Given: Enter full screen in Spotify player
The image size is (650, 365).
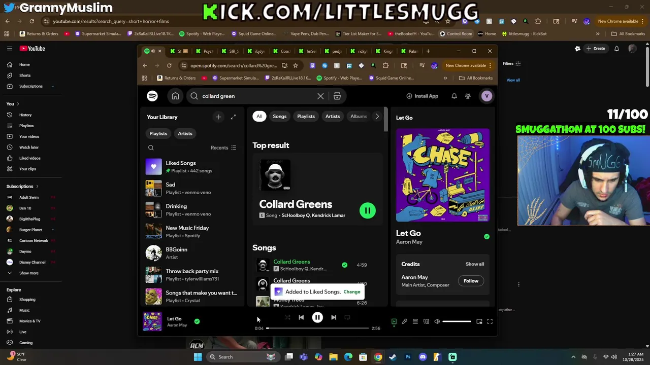Looking at the screenshot, I should pos(490,321).
